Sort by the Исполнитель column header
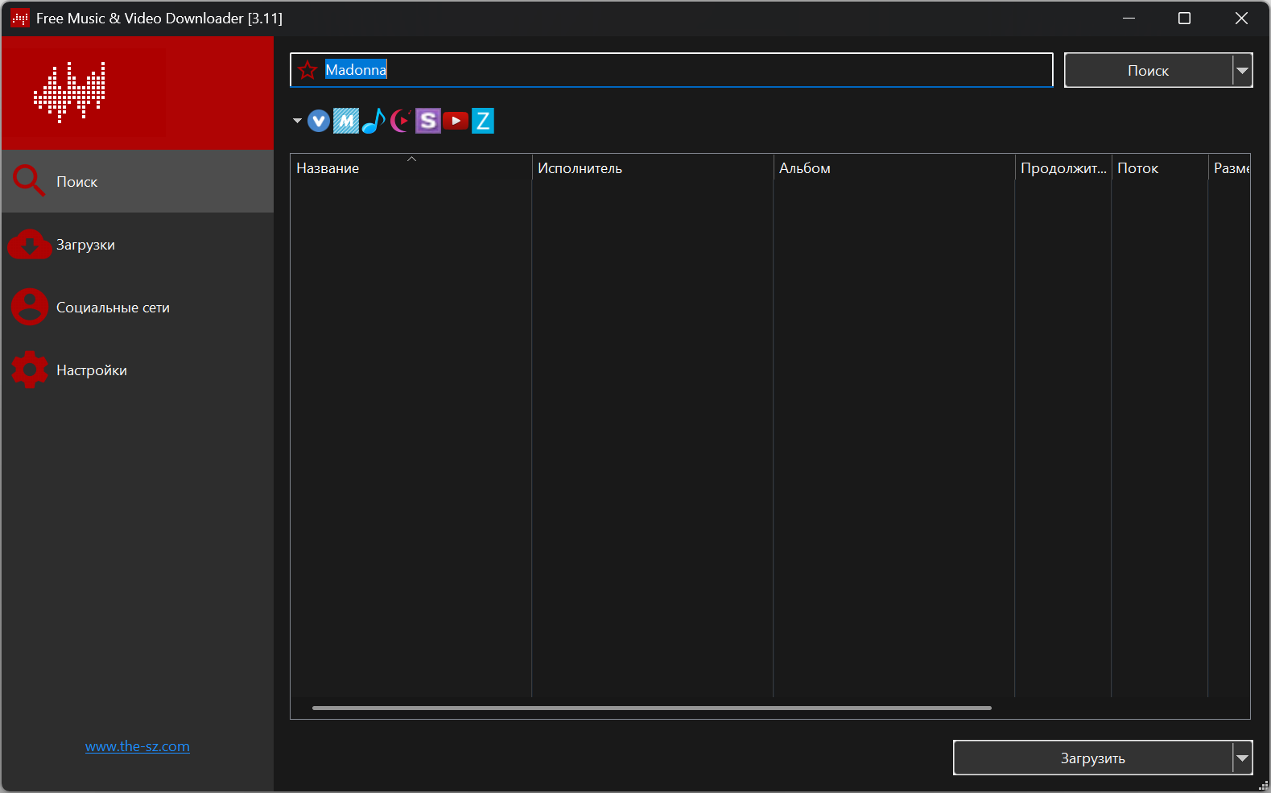 point(653,168)
